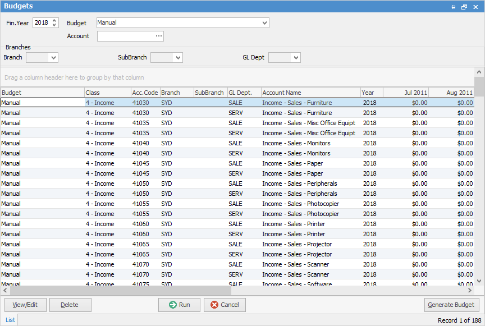Click the Account input field
The height and width of the screenshot is (326, 485).
[125, 36]
